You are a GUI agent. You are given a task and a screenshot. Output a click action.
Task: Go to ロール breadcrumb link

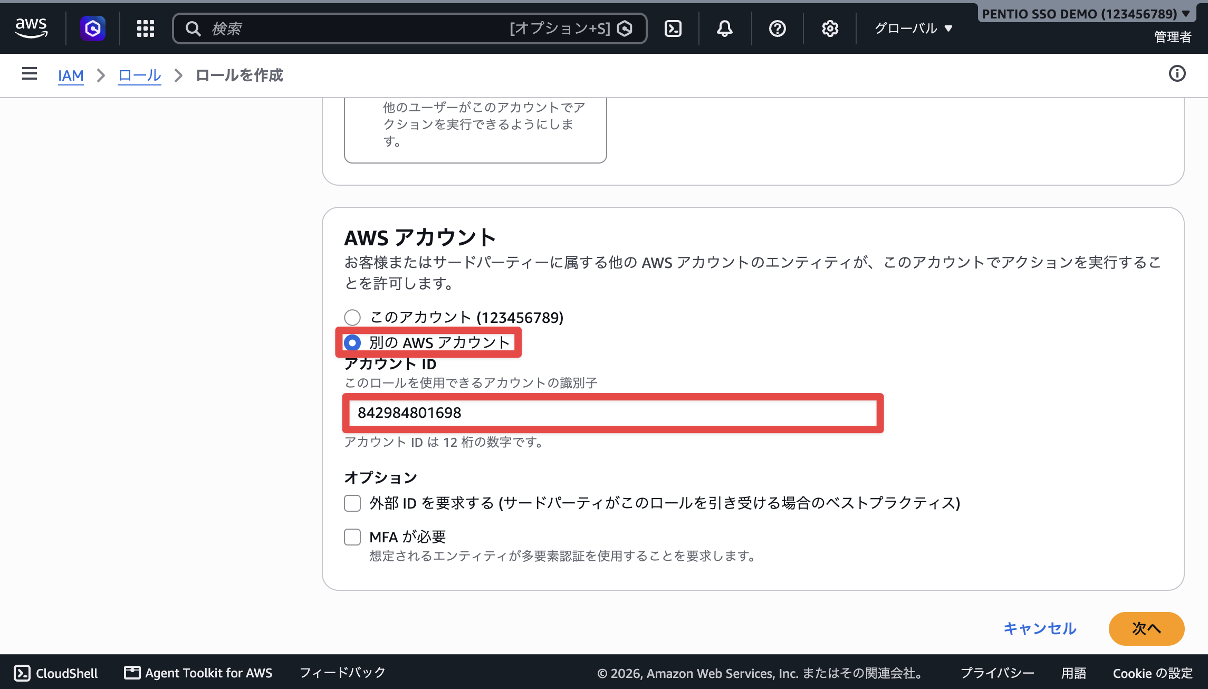coord(139,75)
